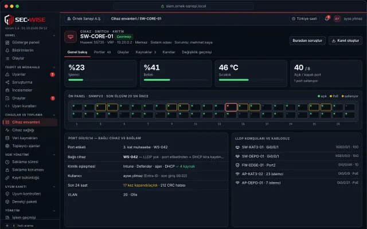Open Uyum kontrolleri in the sidebar
The width and height of the screenshot is (367, 229).
click(30, 194)
